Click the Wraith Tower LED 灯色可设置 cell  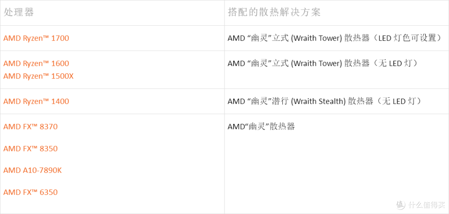tap(336, 38)
